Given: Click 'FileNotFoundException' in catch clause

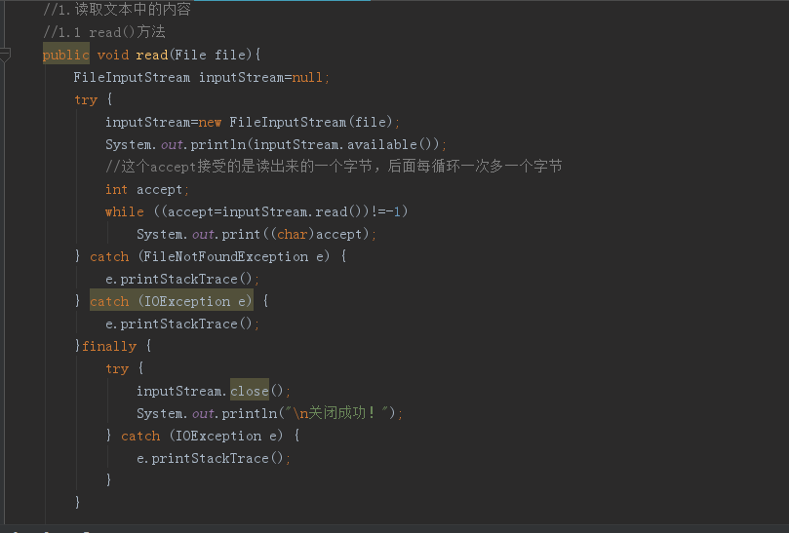Looking at the screenshot, I should 225,256.
